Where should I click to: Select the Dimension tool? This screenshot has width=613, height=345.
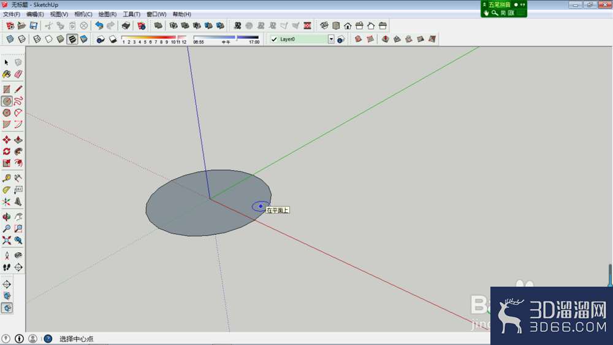coord(18,178)
